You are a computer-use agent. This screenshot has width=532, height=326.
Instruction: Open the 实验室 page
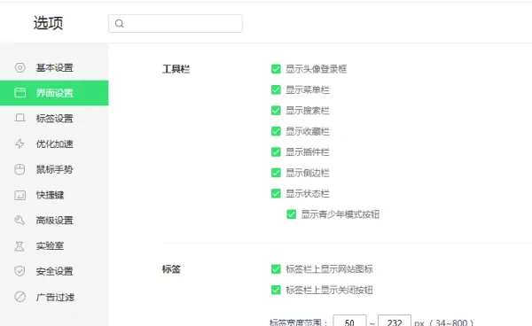[x=54, y=245]
